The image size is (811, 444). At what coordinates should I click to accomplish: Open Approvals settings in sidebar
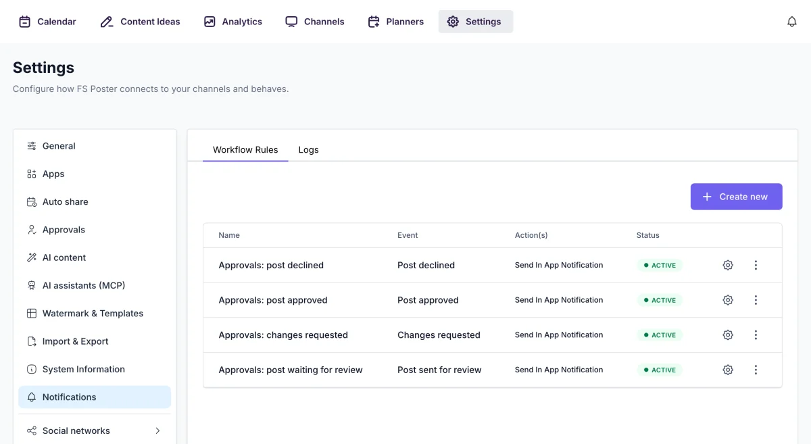point(95,230)
